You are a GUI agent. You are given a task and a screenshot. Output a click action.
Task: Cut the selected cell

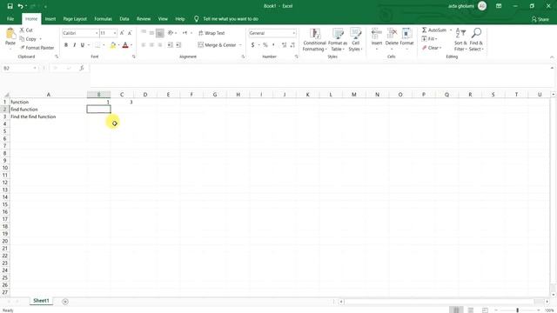26,30
